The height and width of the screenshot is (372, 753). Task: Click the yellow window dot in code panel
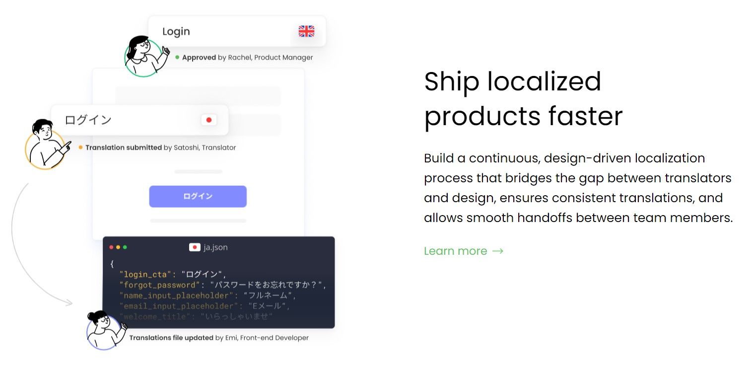pos(118,247)
